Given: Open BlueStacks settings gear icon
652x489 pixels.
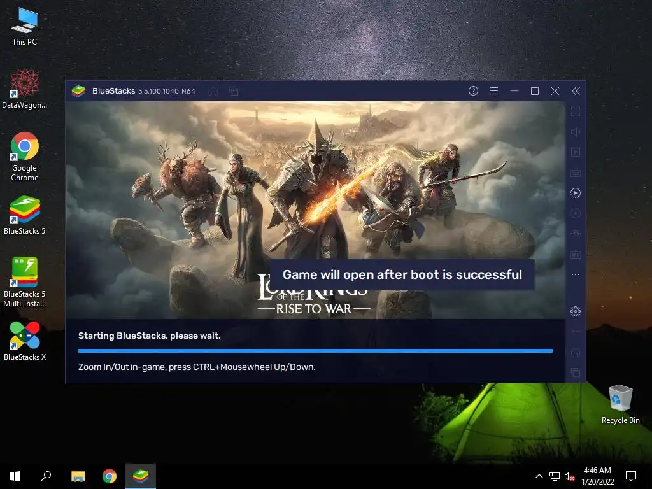Looking at the screenshot, I should [576, 311].
